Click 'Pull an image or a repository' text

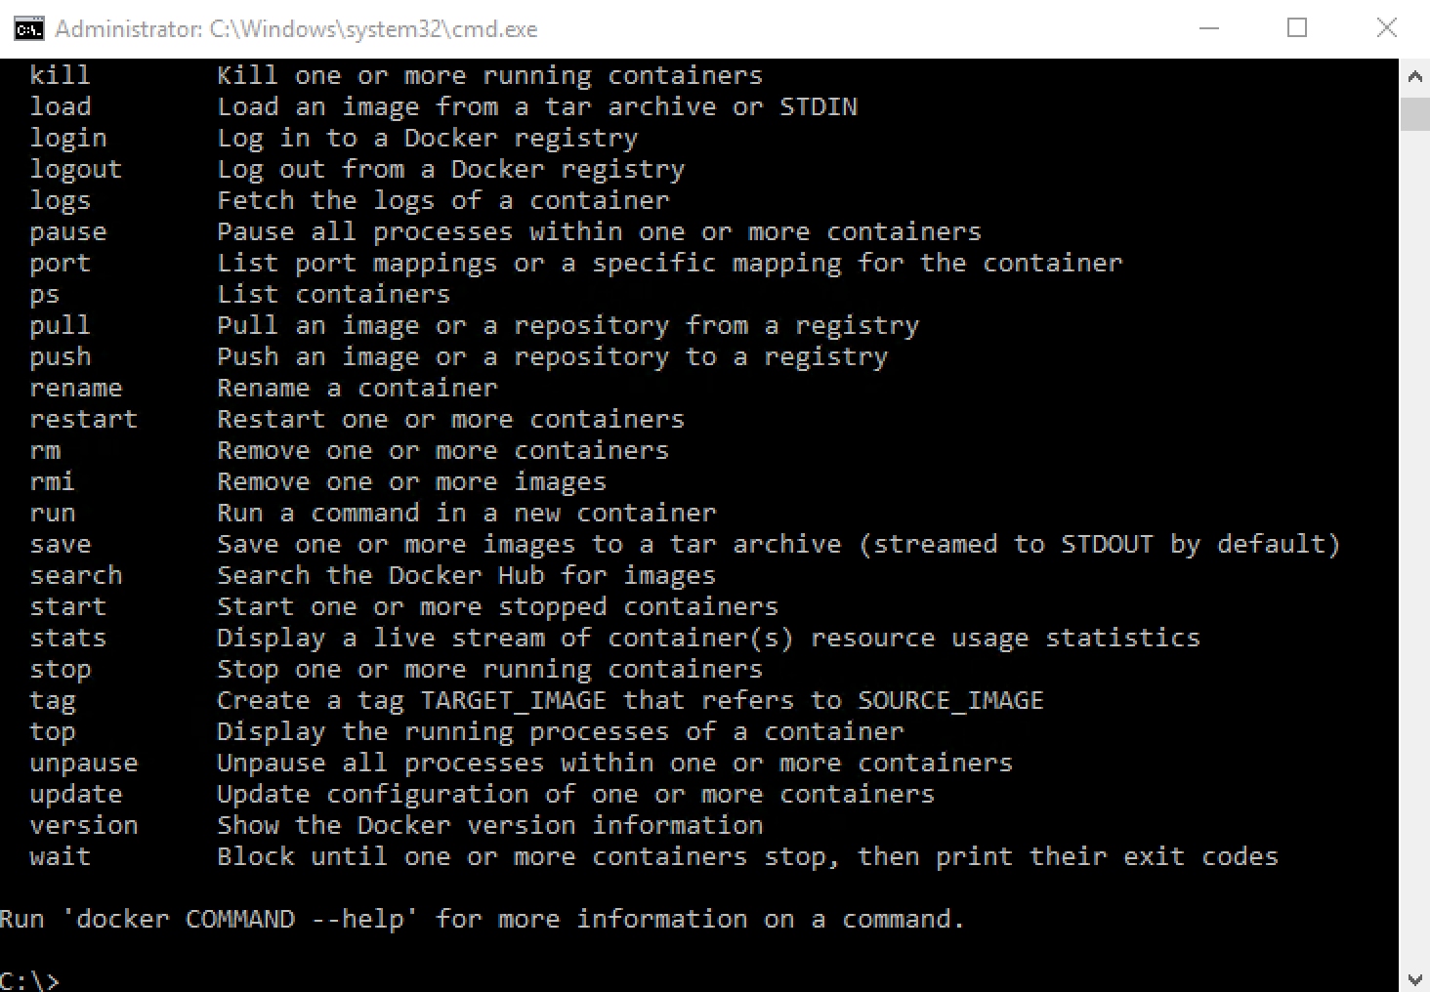point(568,325)
